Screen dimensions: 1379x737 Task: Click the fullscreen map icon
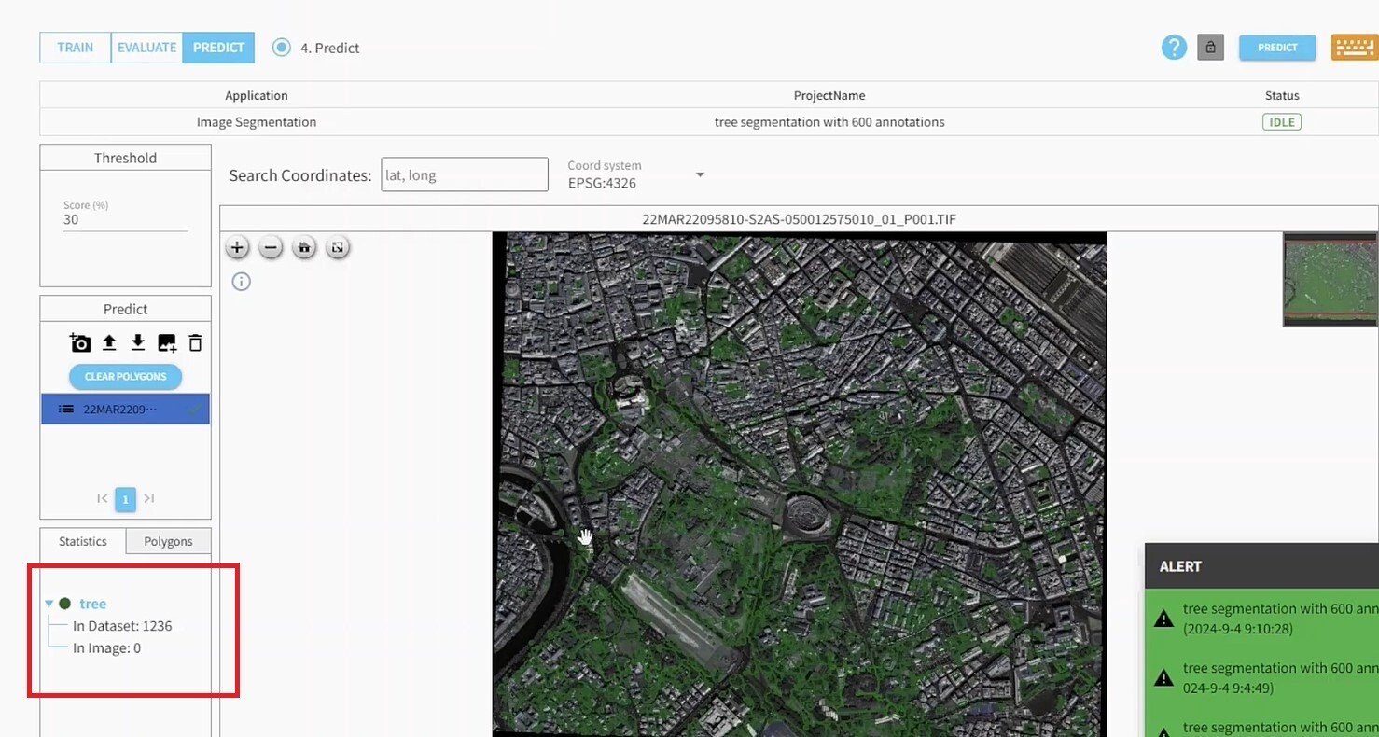click(338, 247)
